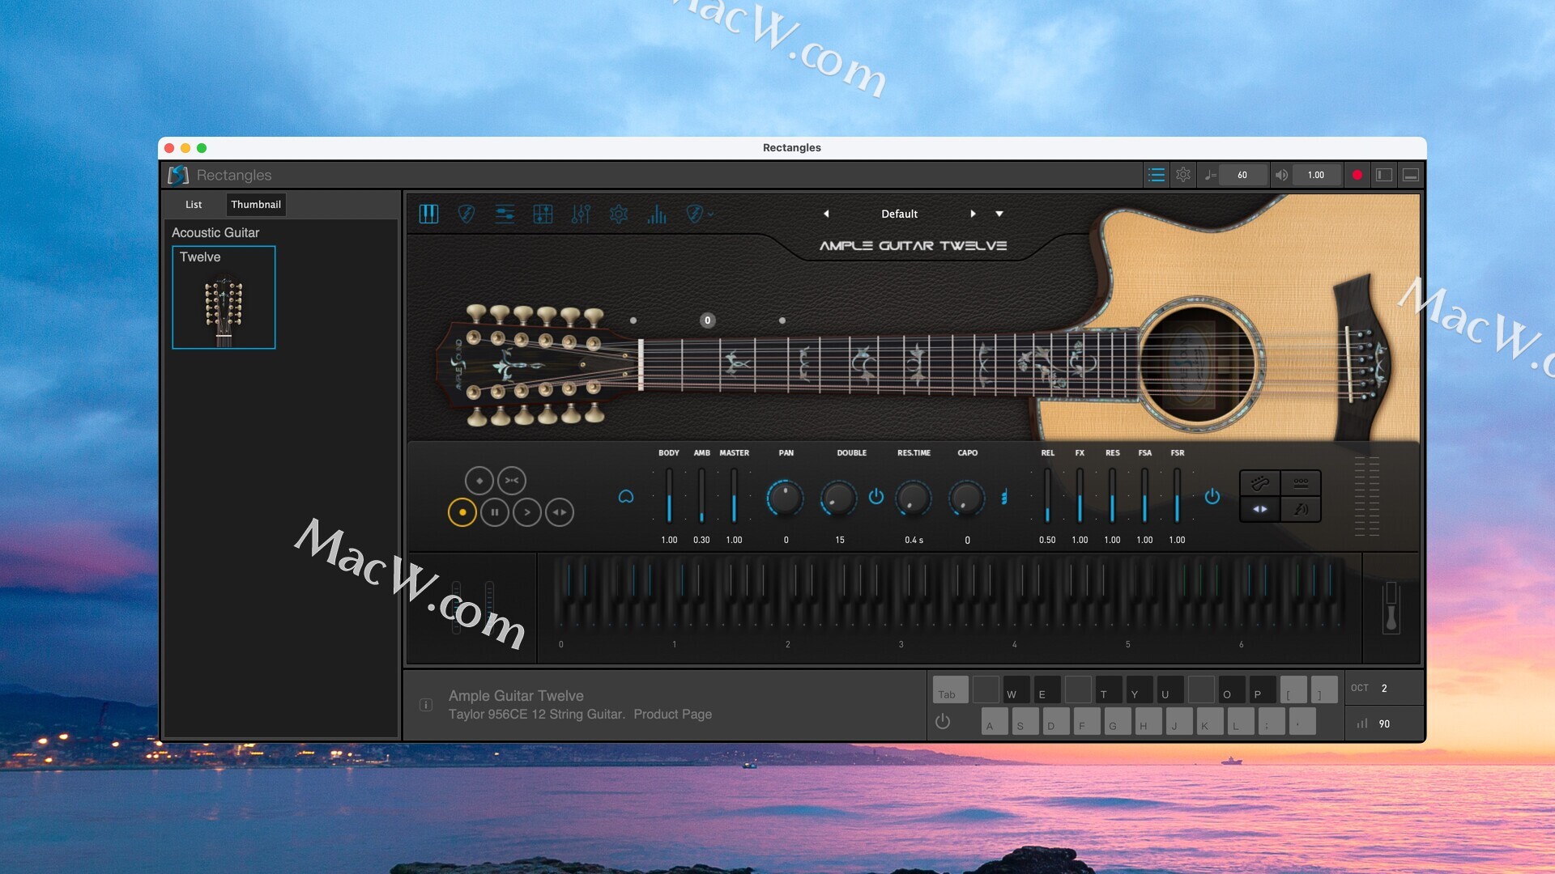Screen dimensions: 1555x874
Task: Toggle the blue left-right arrows mode button
Action: [x=1260, y=509]
